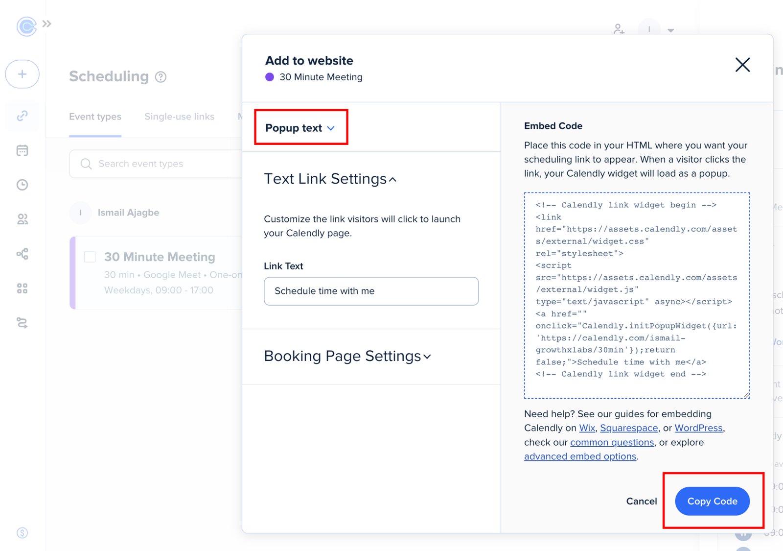The width and height of the screenshot is (783, 551).
Task: Open the Popup text embed type dropdown
Action: (x=300, y=128)
